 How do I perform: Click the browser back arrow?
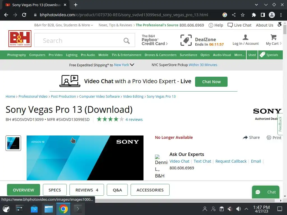(6, 15)
